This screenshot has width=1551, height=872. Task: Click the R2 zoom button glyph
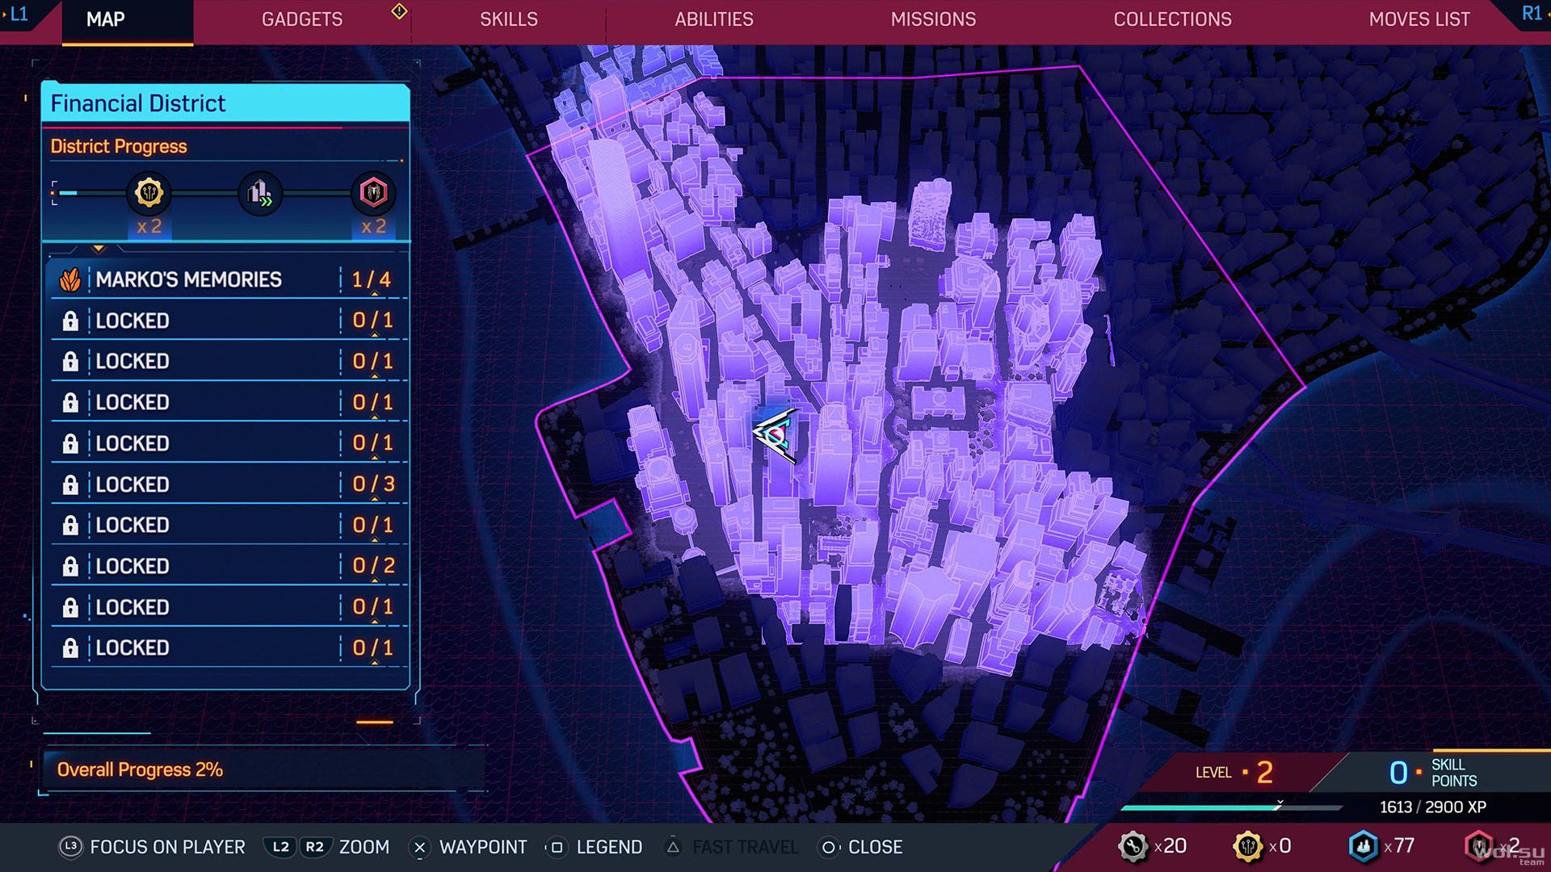click(314, 847)
